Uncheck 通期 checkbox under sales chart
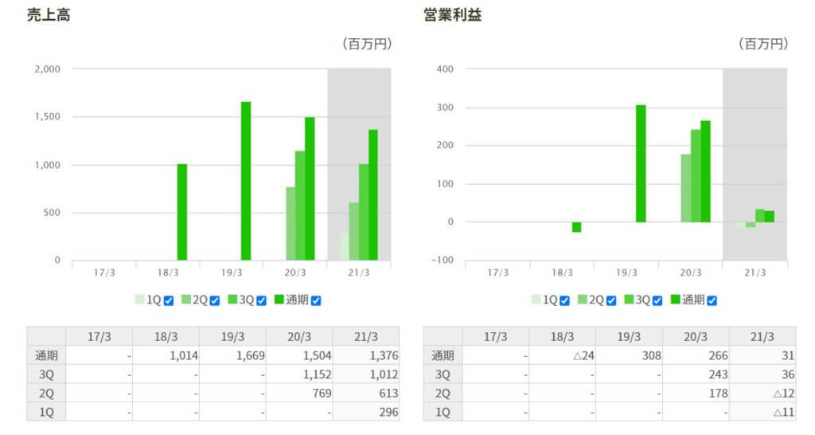Viewport: 815px width, 435px height. click(x=316, y=300)
